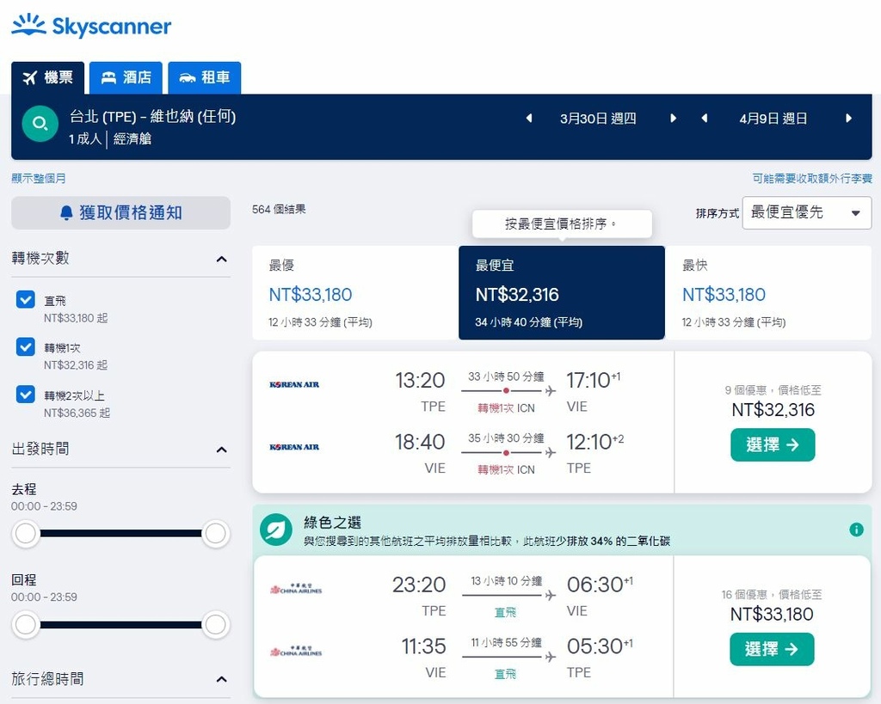
Task: Click the green info icon on 綠色之選
Action: (x=856, y=530)
